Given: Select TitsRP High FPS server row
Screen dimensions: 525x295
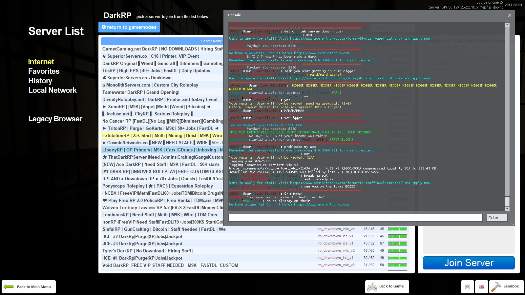Looking at the screenshot, I should click(162, 70).
